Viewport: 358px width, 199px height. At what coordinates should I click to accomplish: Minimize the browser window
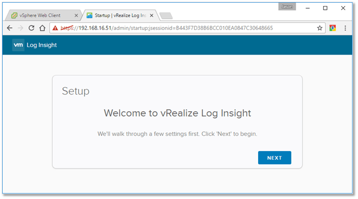(308, 8)
